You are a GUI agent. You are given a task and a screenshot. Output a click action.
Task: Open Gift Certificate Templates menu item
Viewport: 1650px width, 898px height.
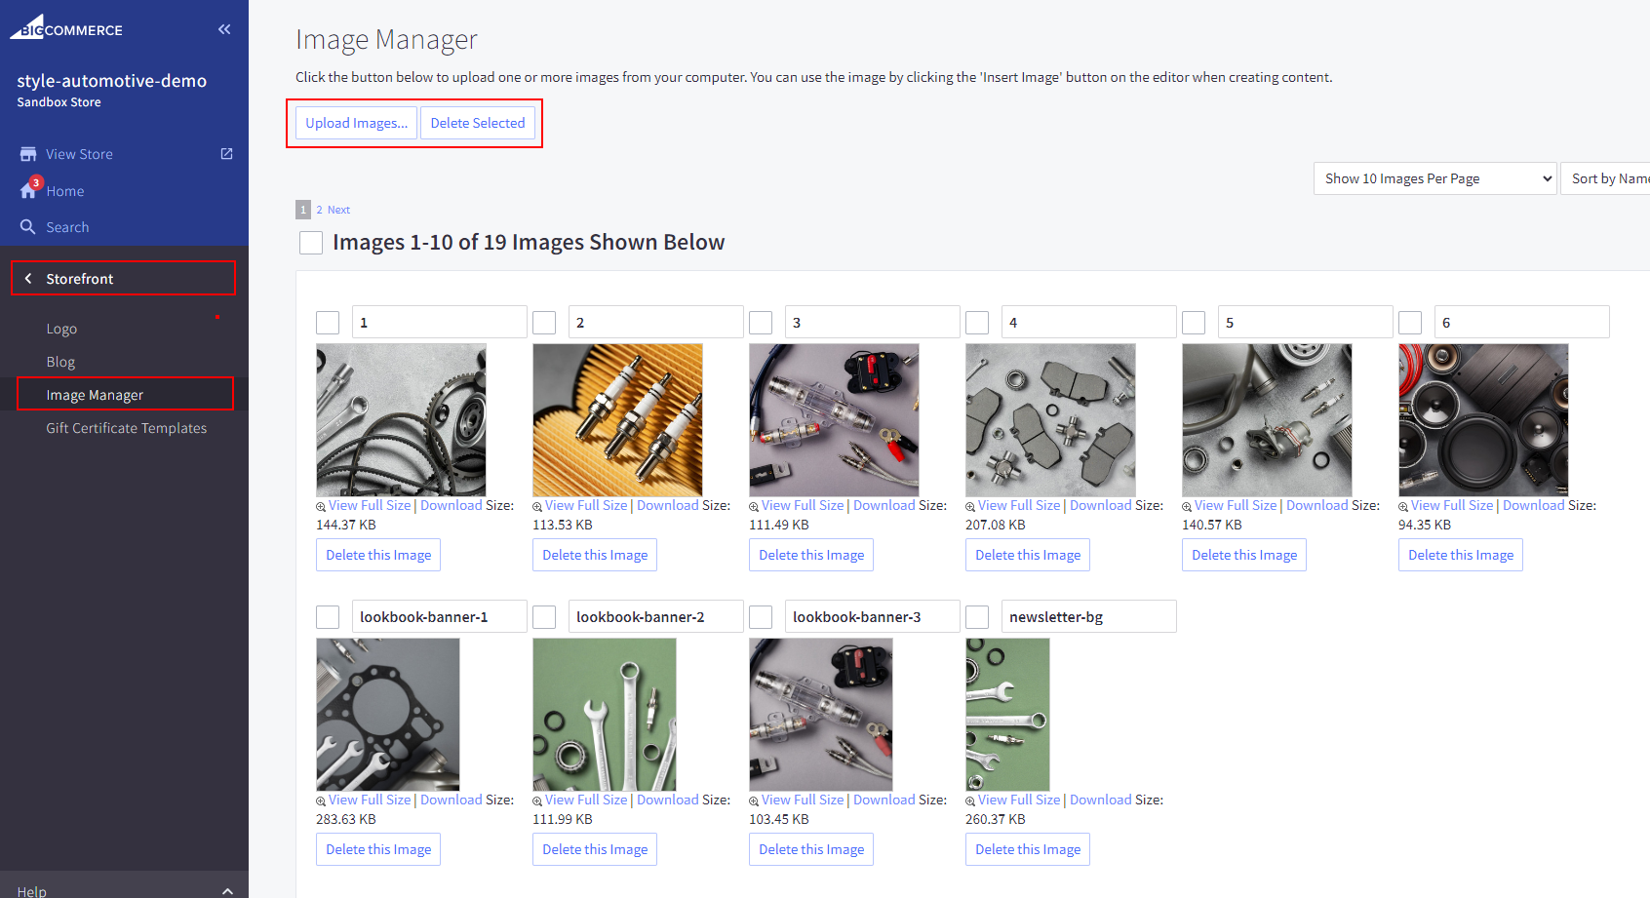[126, 428]
